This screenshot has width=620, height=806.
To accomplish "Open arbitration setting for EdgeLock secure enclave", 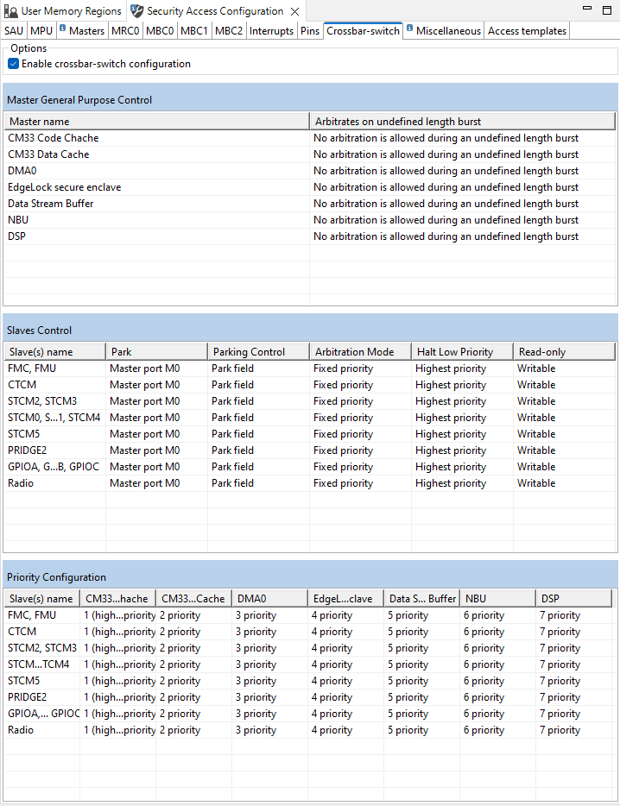I will click(462, 187).
